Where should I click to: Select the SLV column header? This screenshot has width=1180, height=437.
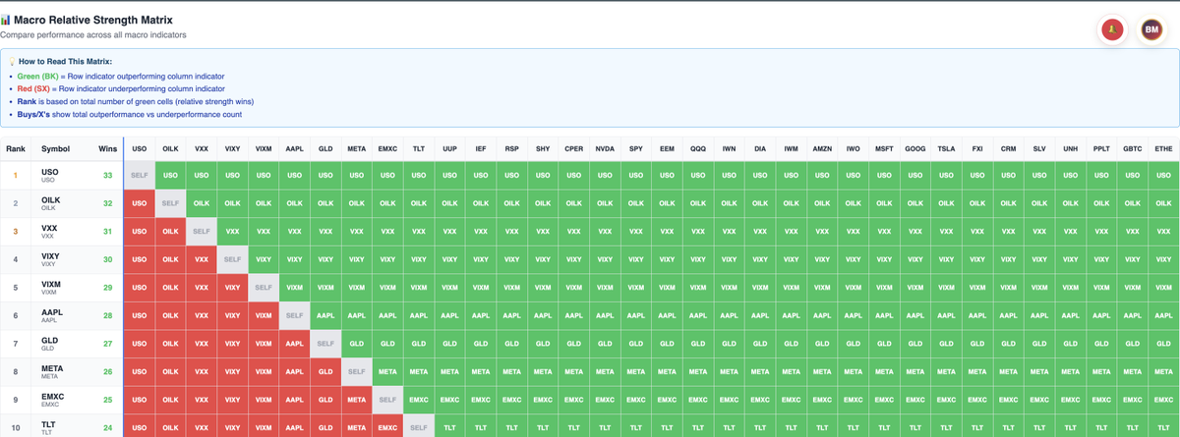[1039, 149]
